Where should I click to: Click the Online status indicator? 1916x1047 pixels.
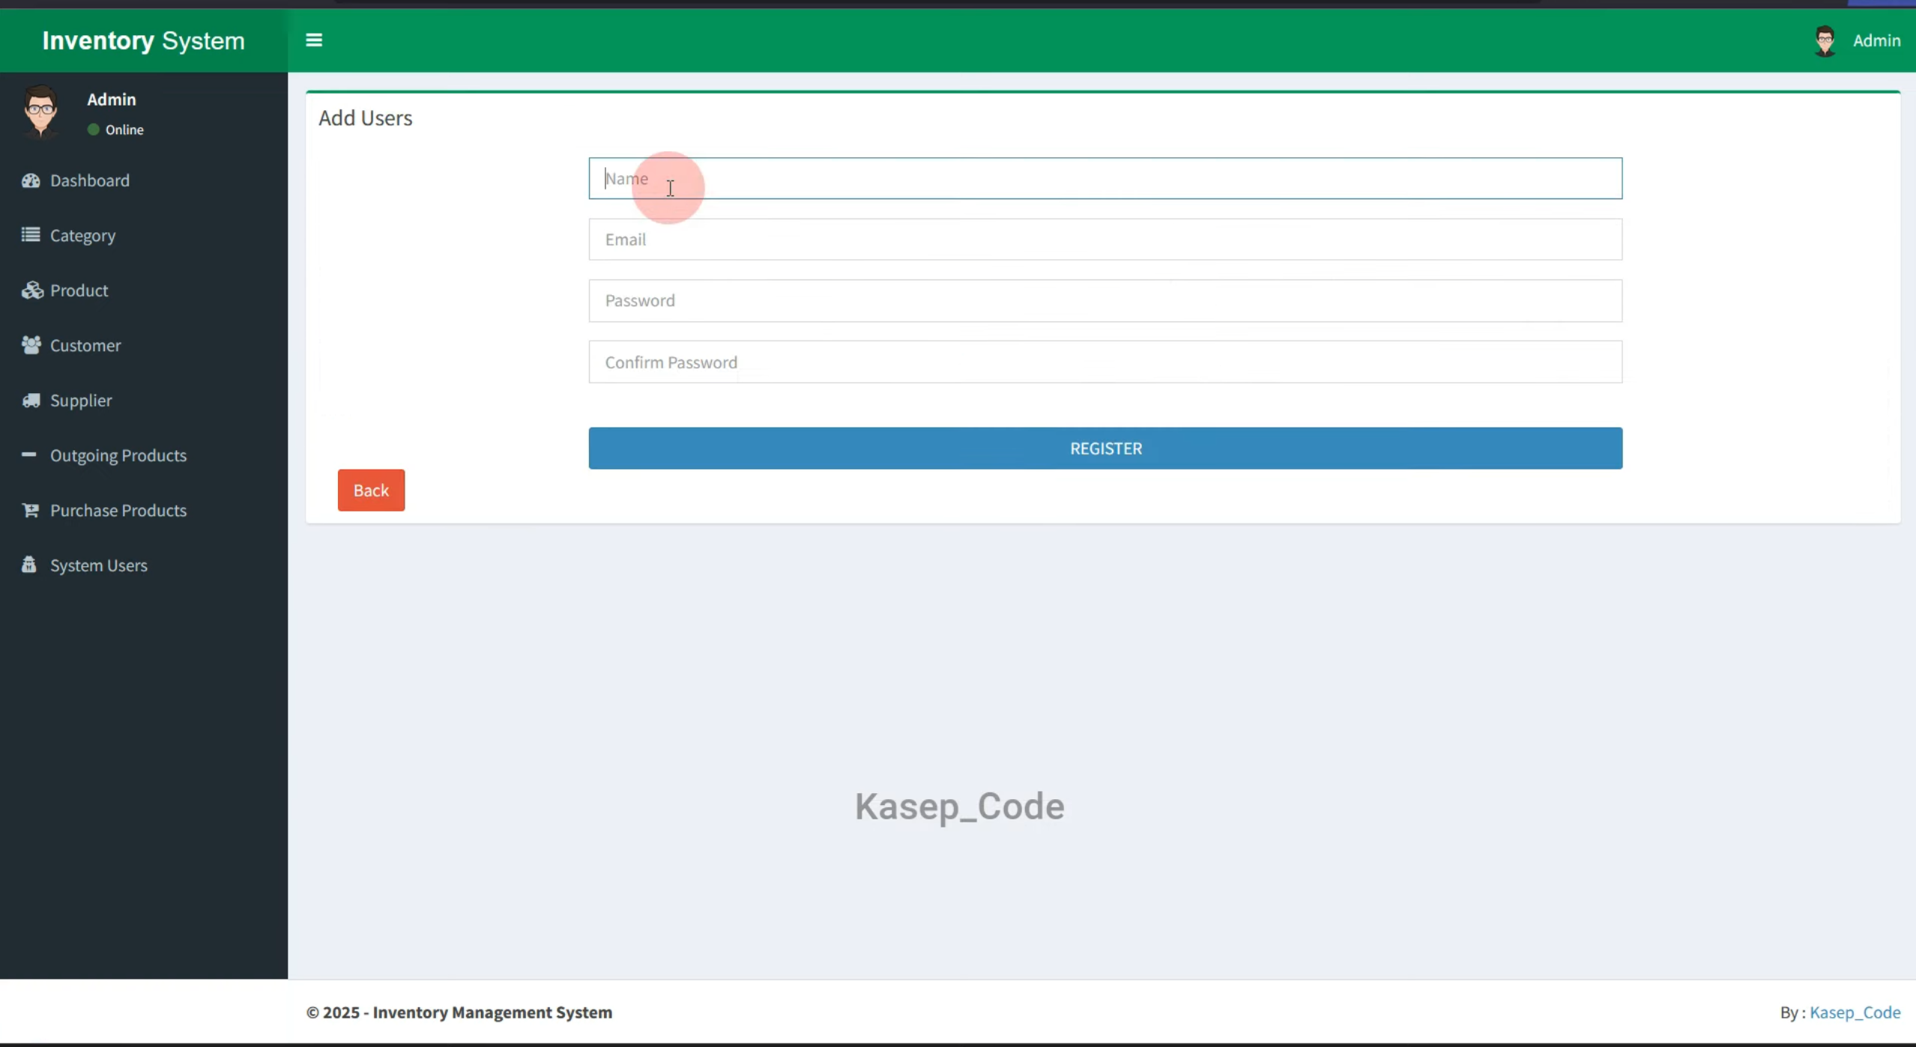pos(115,130)
